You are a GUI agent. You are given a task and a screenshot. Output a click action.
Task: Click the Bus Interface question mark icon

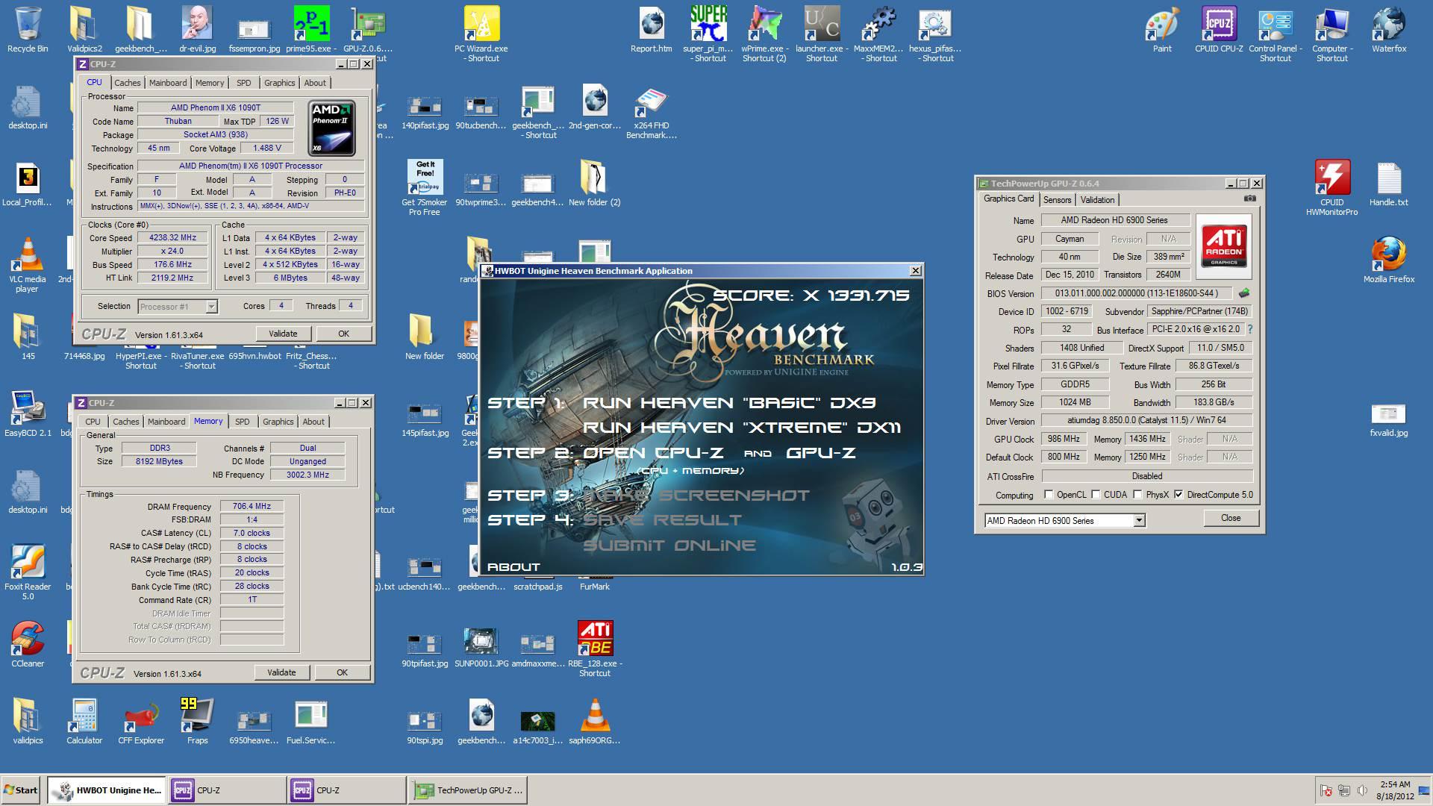pos(1250,329)
